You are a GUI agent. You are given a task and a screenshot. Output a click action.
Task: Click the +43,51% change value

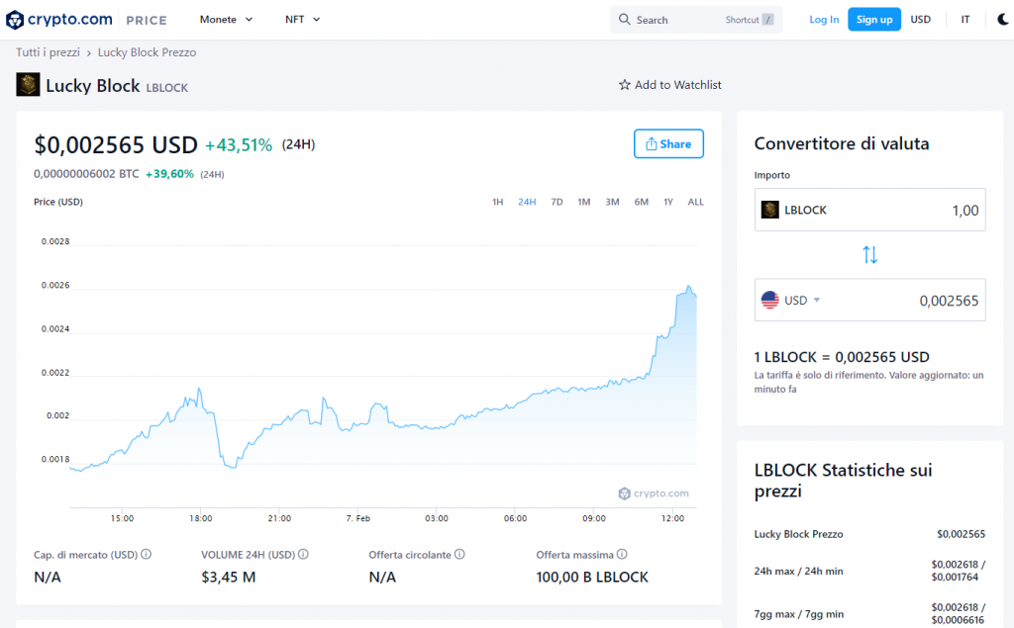point(239,144)
